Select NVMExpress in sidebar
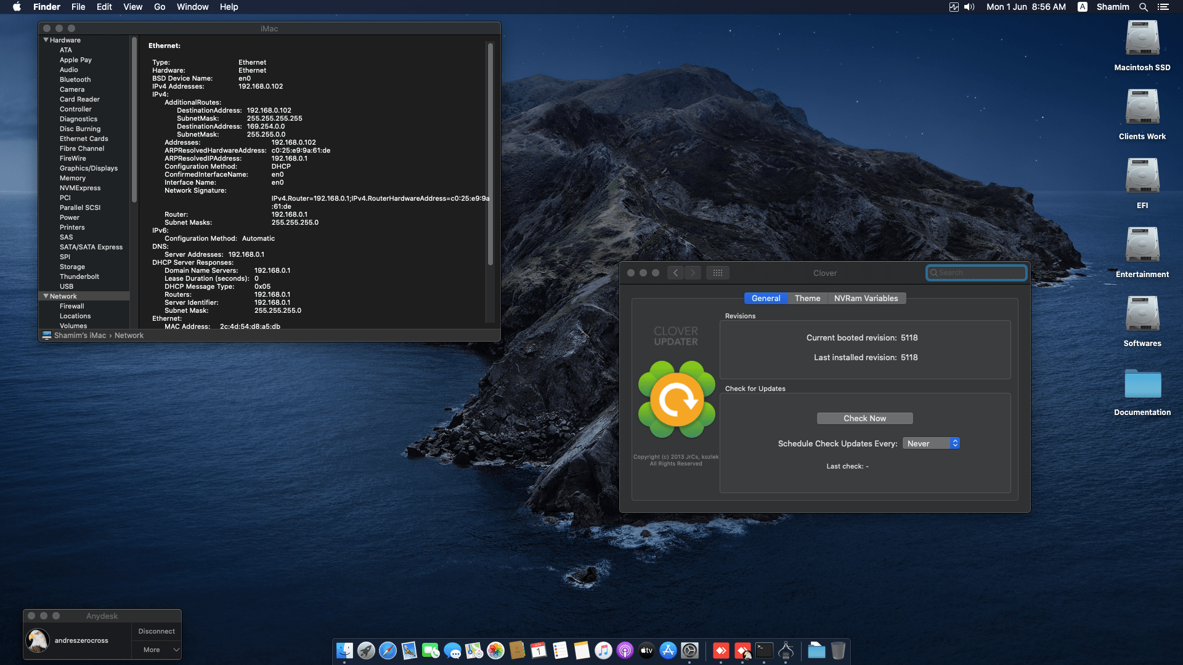 click(x=80, y=188)
